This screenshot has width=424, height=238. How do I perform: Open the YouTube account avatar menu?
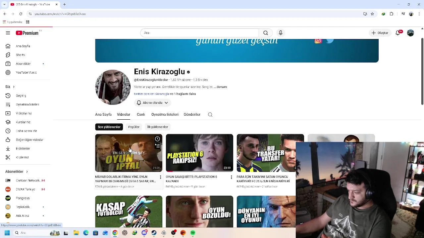pyautogui.click(x=410, y=33)
